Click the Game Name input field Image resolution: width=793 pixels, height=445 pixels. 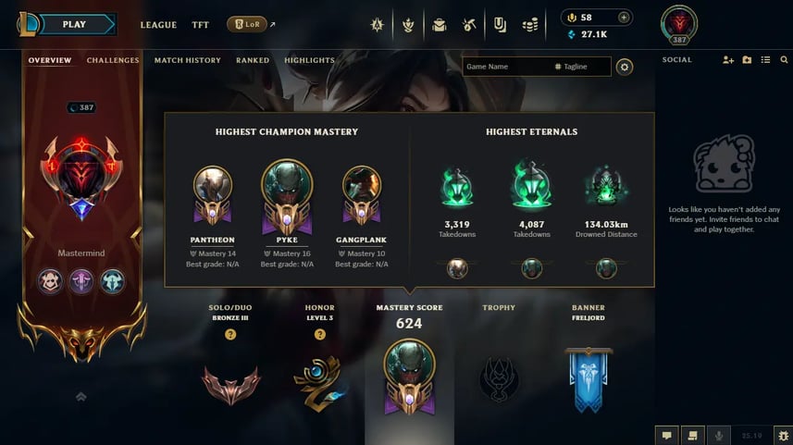tap(507, 67)
